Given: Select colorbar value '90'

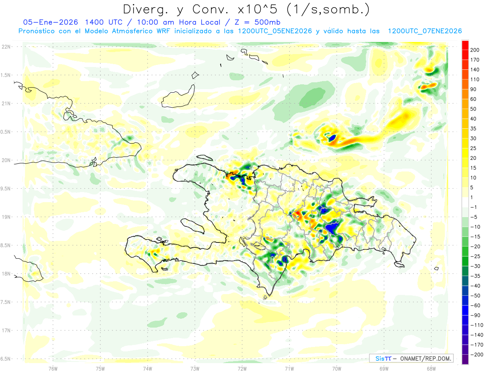Looking at the screenshot, I should pos(474,89).
